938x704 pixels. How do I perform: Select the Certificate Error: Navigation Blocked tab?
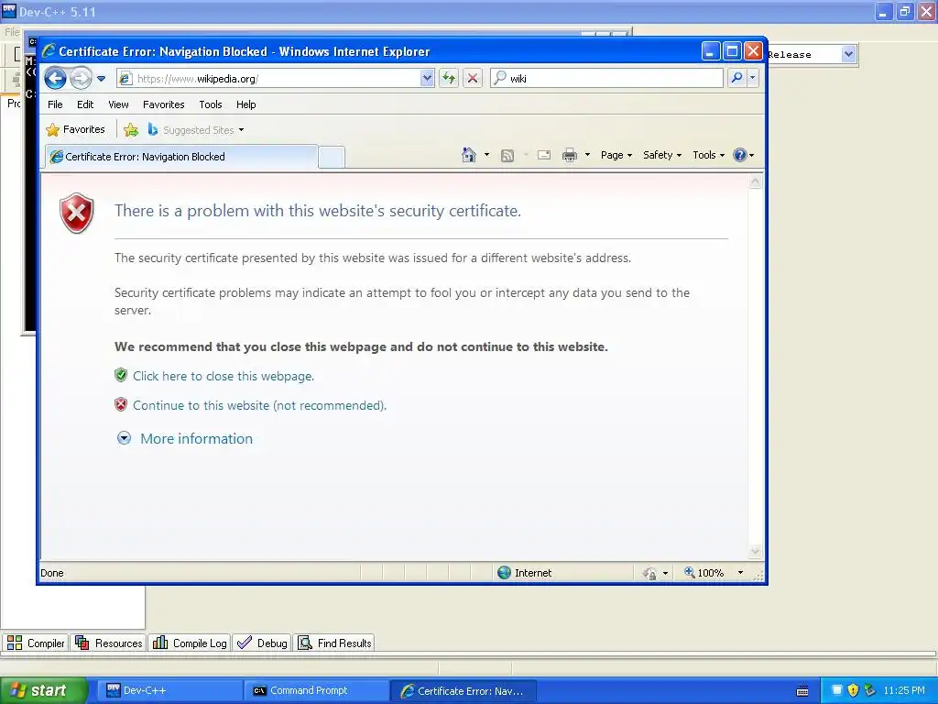click(x=181, y=157)
